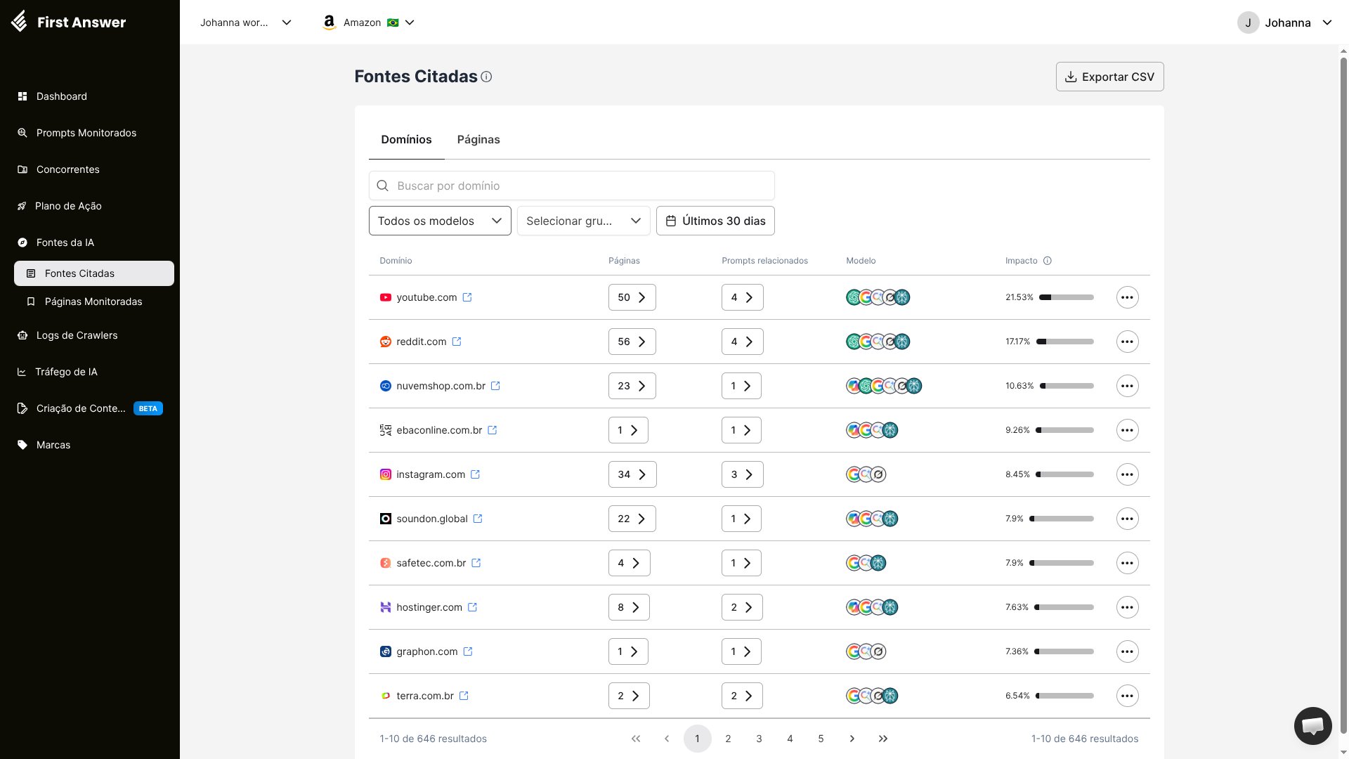
Task: Open external link icon beside safetec.com.br
Action: point(476,563)
